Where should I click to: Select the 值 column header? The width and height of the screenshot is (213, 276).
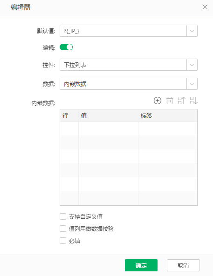[x=108, y=115]
